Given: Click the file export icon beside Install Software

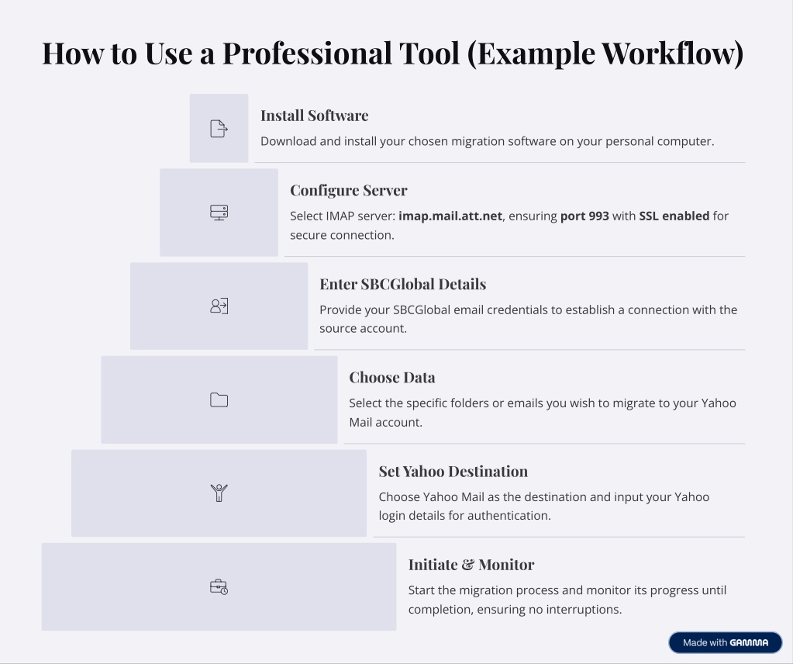Looking at the screenshot, I should click(x=219, y=129).
